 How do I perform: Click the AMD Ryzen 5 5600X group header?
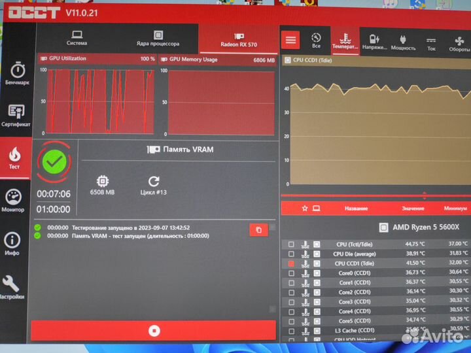[x=419, y=227]
